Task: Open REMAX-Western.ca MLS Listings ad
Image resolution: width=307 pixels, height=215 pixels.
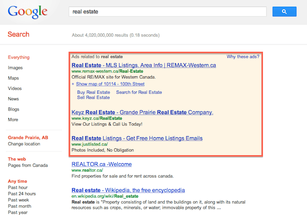Action: tap(144, 66)
